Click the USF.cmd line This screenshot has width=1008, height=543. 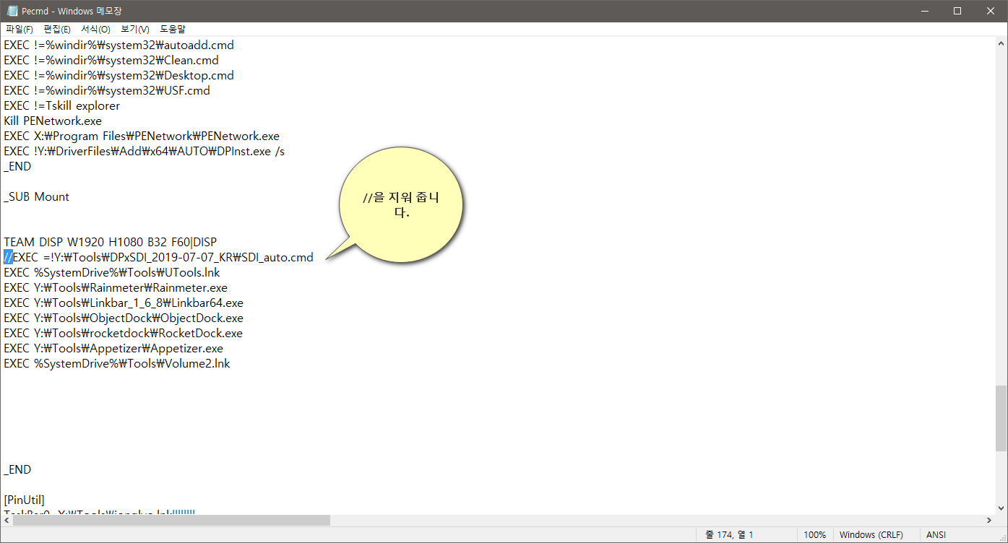(x=107, y=90)
